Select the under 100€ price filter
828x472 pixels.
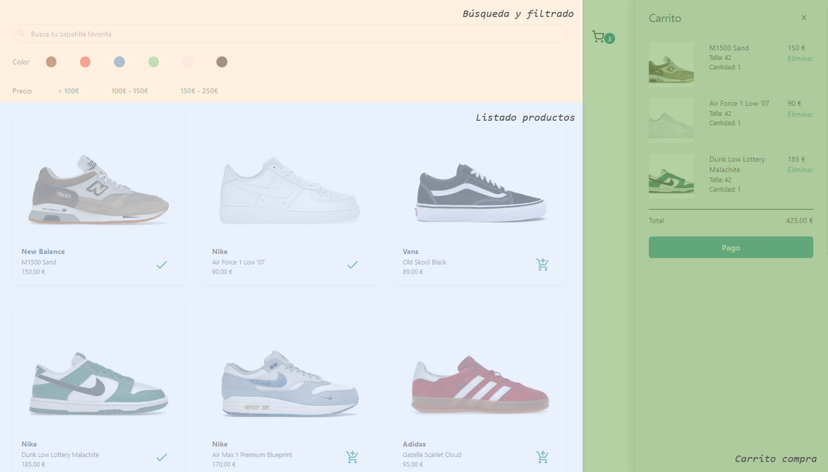pyautogui.click(x=68, y=91)
